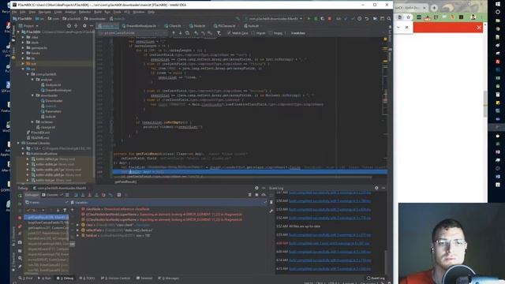Switch to Console tab in Debug panel

(51, 195)
